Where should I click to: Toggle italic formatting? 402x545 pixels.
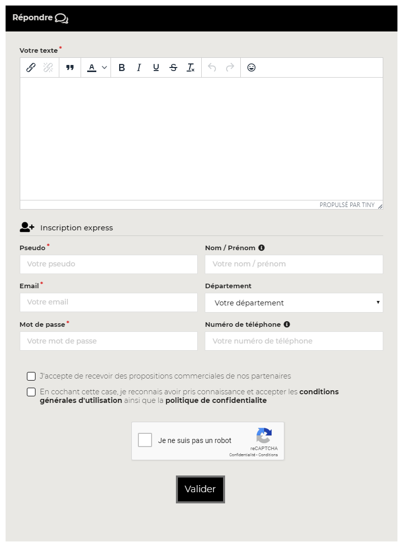click(139, 67)
